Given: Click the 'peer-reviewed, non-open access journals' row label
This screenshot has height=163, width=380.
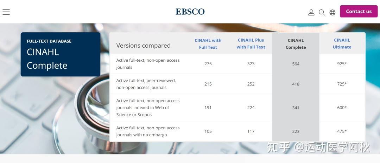Looking at the screenshot, I should [x=146, y=84].
